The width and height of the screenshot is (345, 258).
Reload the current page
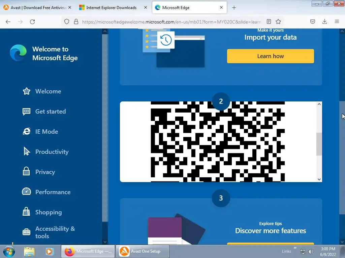point(32,21)
